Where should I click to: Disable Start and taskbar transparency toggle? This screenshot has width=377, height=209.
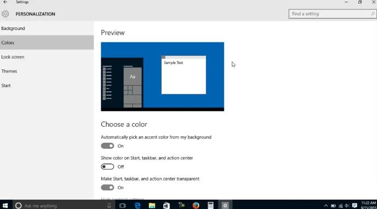[107, 188]
